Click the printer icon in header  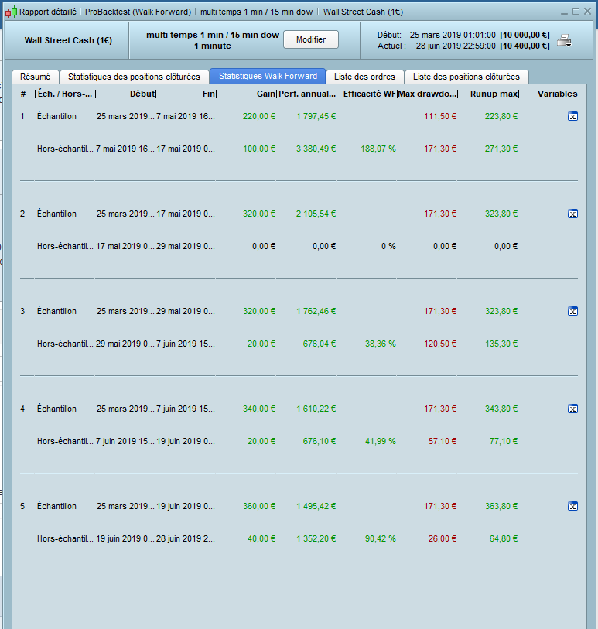coord(564,40)
